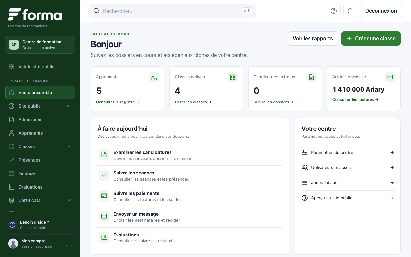Image resolution: width=411 pixels, height=257 pixels.
Task: Click the users icon beside Utilisateurs et accès
Action: 305,168
